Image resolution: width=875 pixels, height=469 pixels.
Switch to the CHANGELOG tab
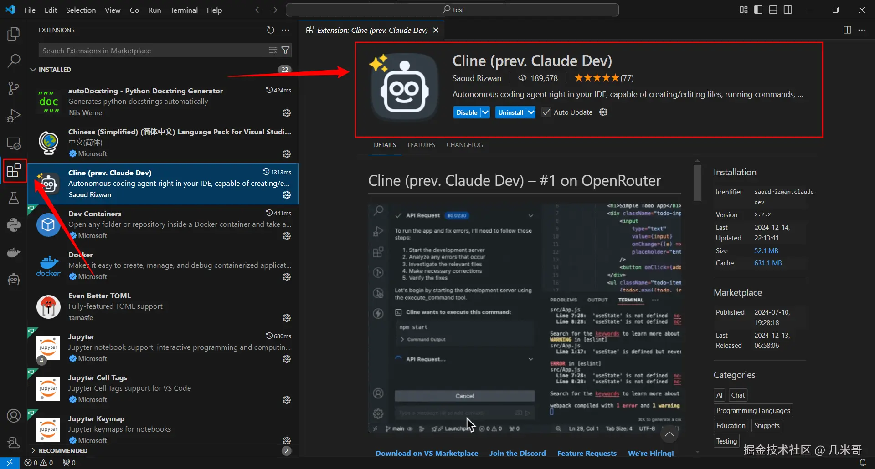point(465,145)
